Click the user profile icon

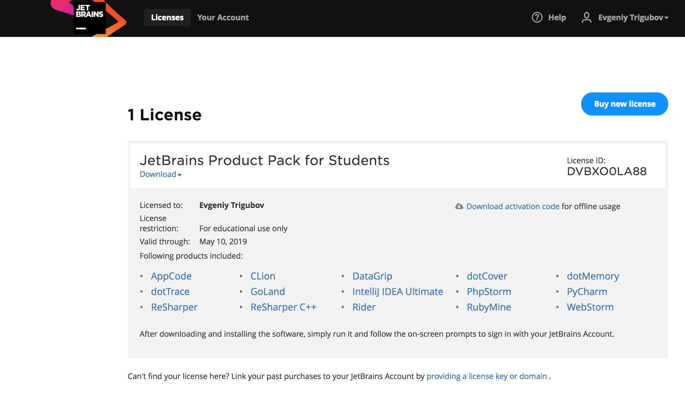[586, 17]
